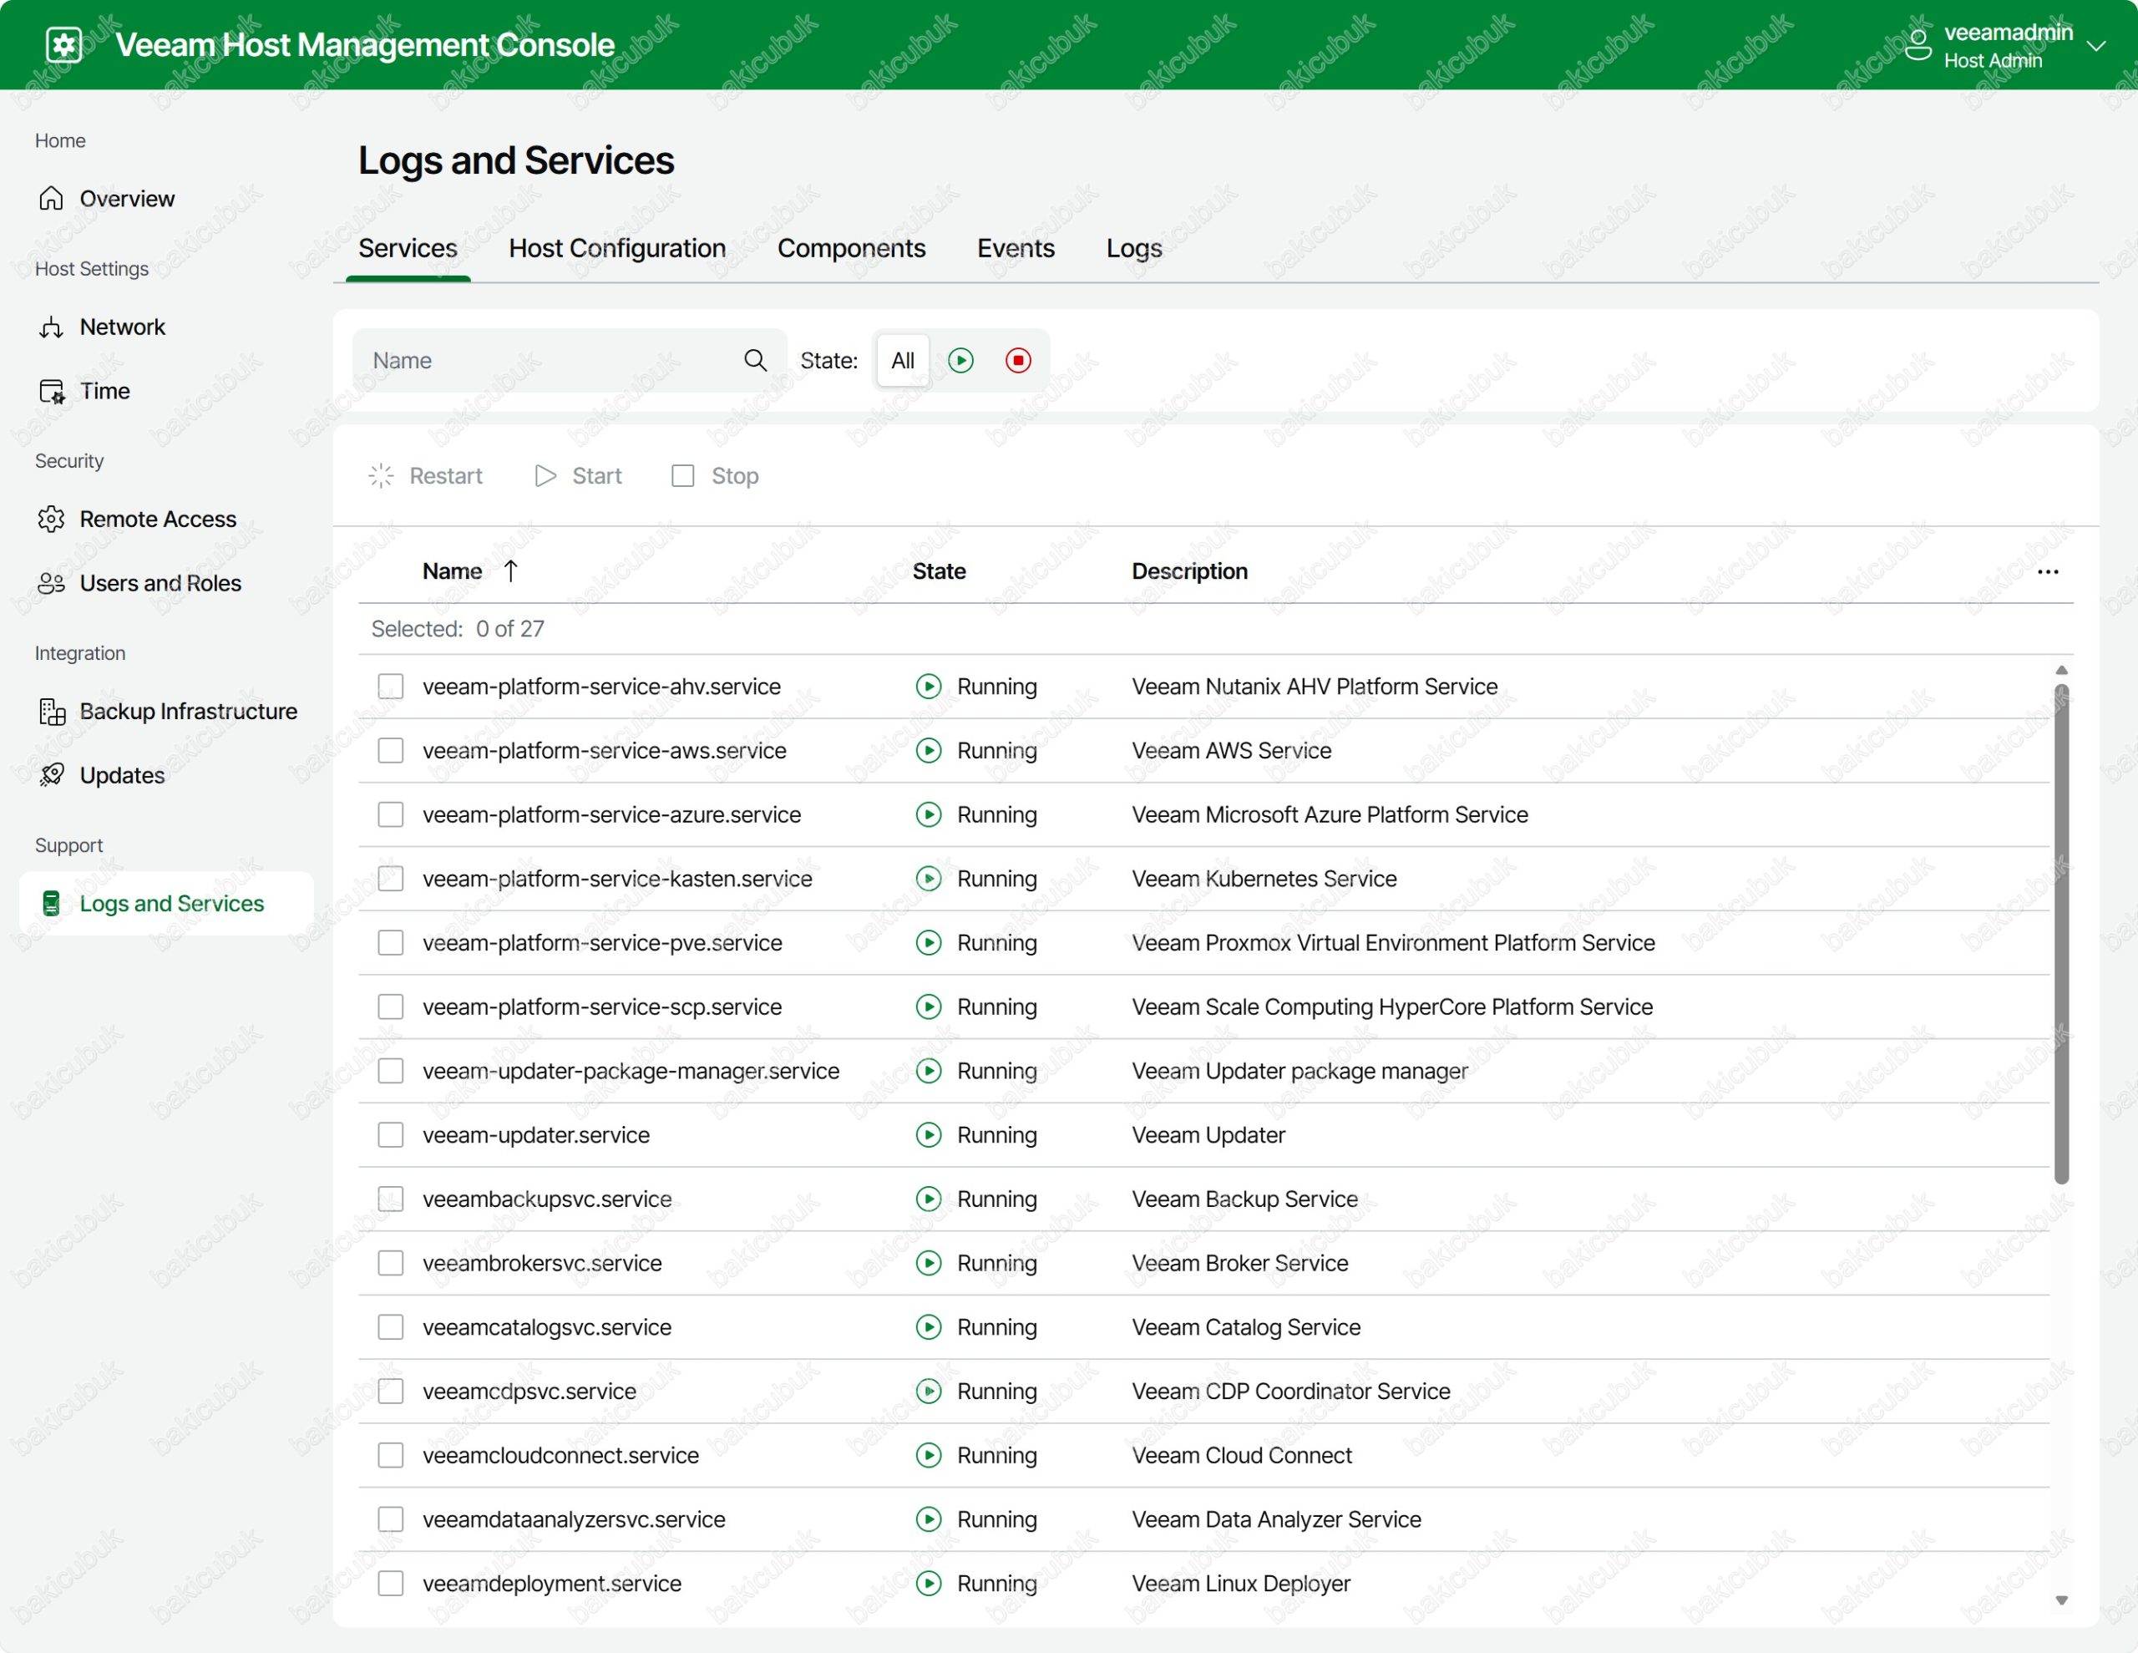Select the veeam-platform-service-ahv.service checkbox
Image resolution: width=2138 pixels, height=1653 pixels.
391,687
